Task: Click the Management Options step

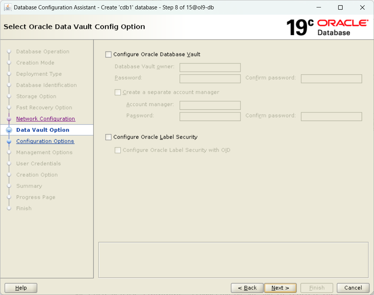Action: (44, 152)
